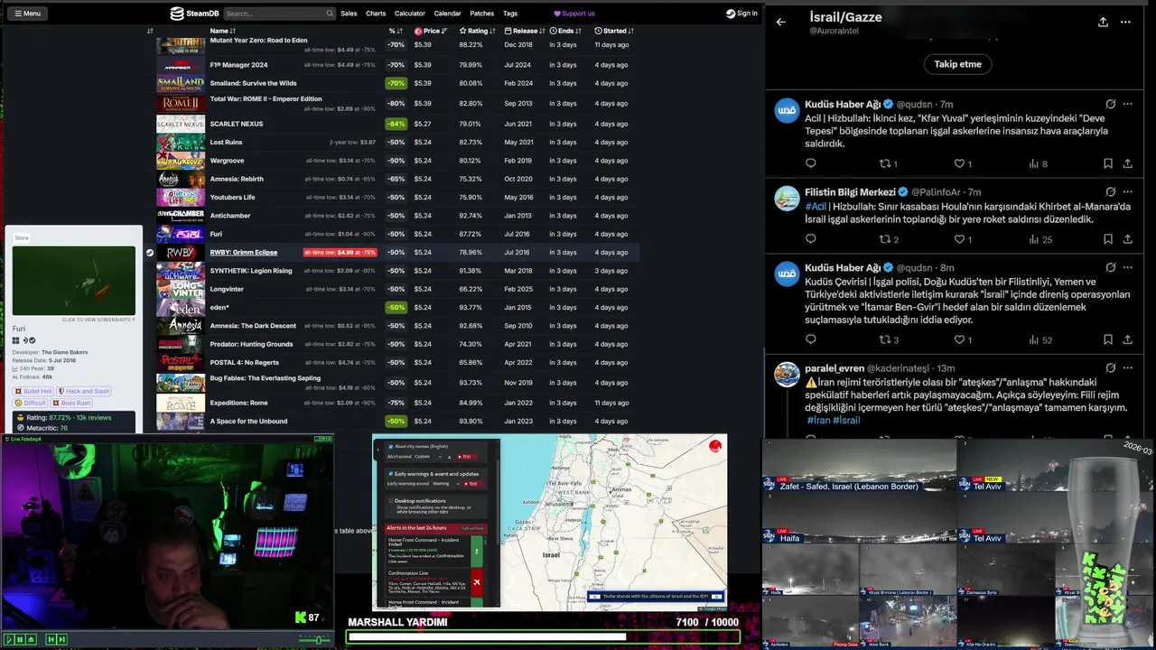Screen dimensions: 1156x650
Task: Click Grok icon on paralel_evren tweet
Action: [1111, 368]
